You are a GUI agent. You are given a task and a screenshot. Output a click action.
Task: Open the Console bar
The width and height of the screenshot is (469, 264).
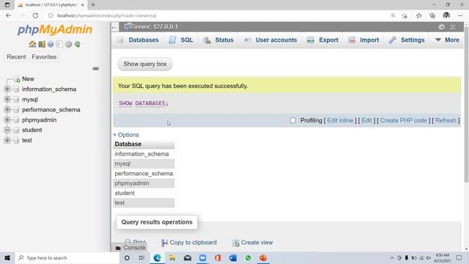click(x=130, y=248)
